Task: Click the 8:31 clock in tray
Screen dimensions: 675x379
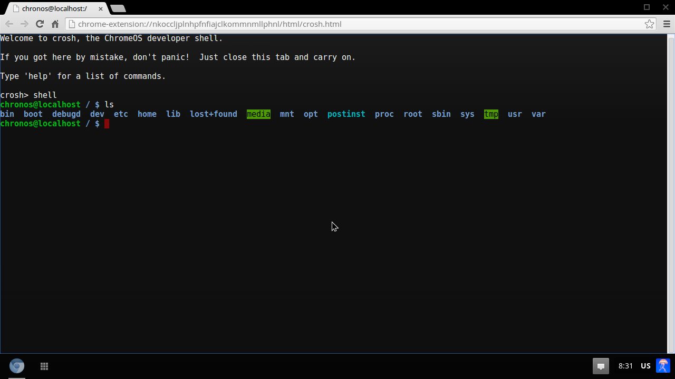Action: coord(625,366)
